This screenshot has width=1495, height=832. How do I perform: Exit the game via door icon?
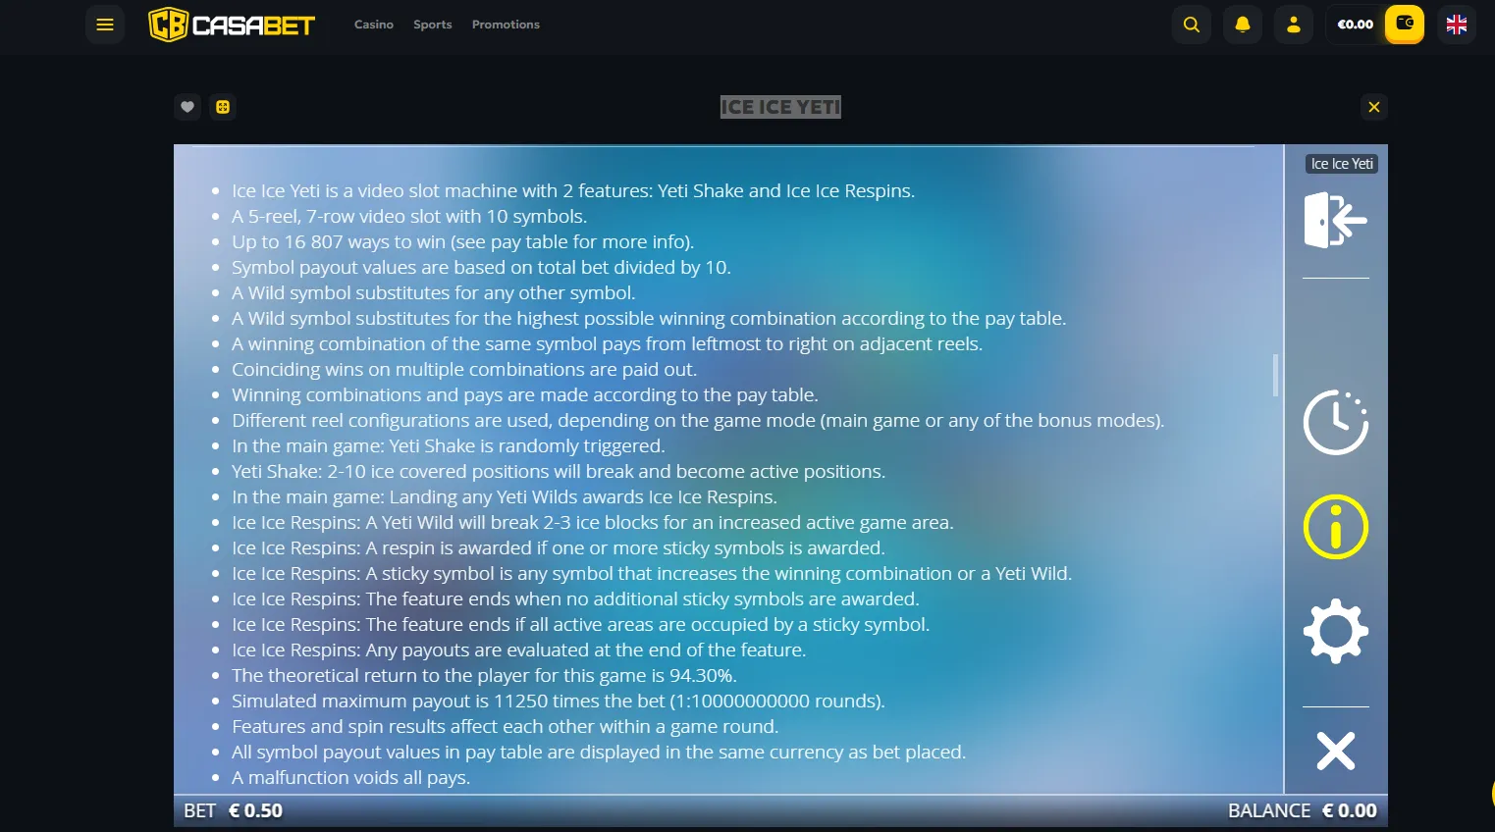pos(1336,220)
